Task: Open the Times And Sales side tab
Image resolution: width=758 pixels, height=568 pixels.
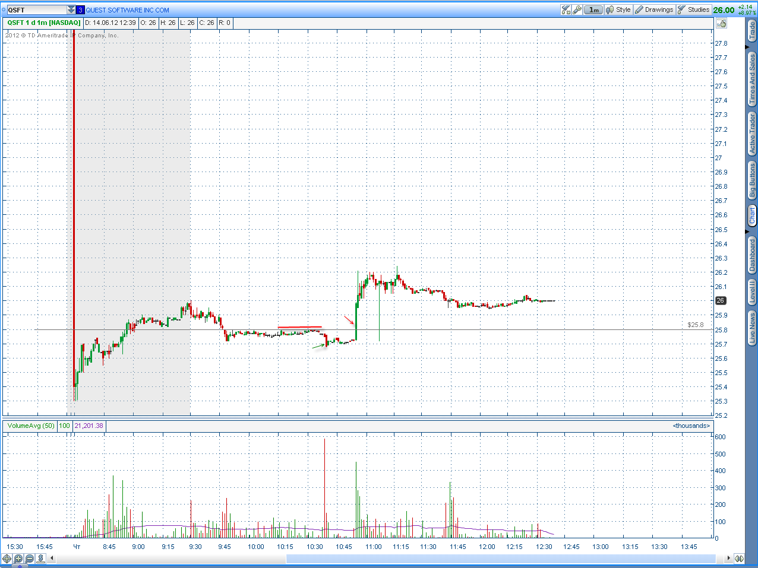Action: coord(752,79)
